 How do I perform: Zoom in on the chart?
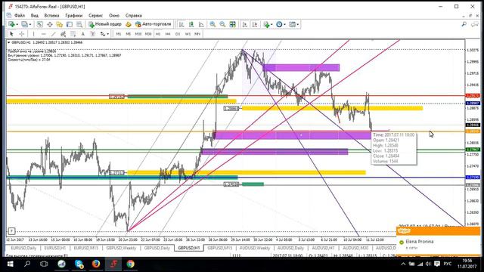(213, 24)
